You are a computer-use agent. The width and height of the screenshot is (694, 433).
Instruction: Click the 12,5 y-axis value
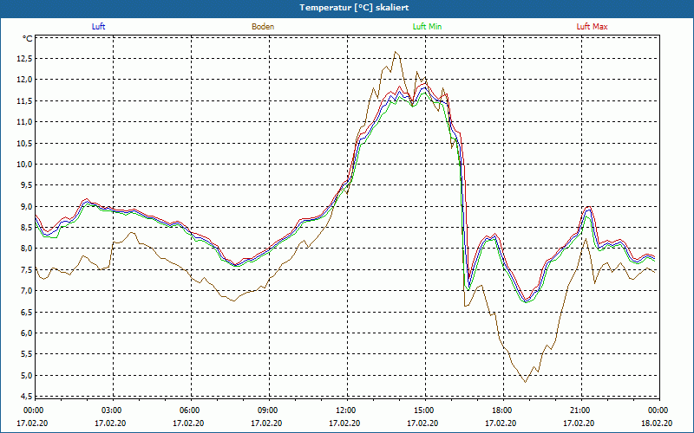23,58
